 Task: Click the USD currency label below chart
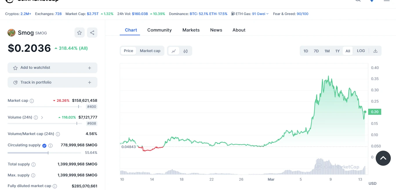tap(373, 184)
